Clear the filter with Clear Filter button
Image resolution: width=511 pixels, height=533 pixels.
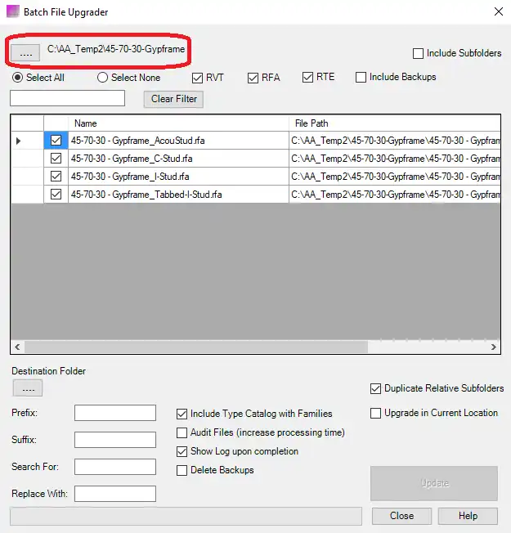coord(173,99)
